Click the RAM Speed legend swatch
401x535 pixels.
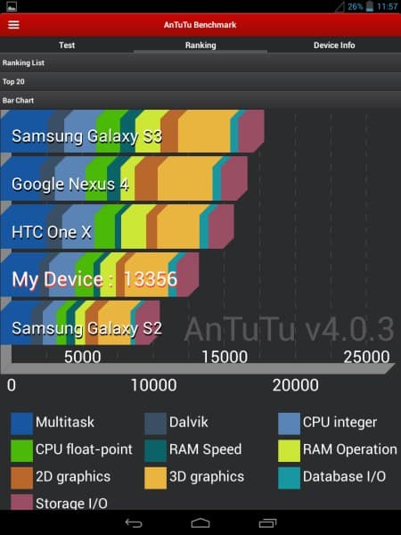pos(155,450)
